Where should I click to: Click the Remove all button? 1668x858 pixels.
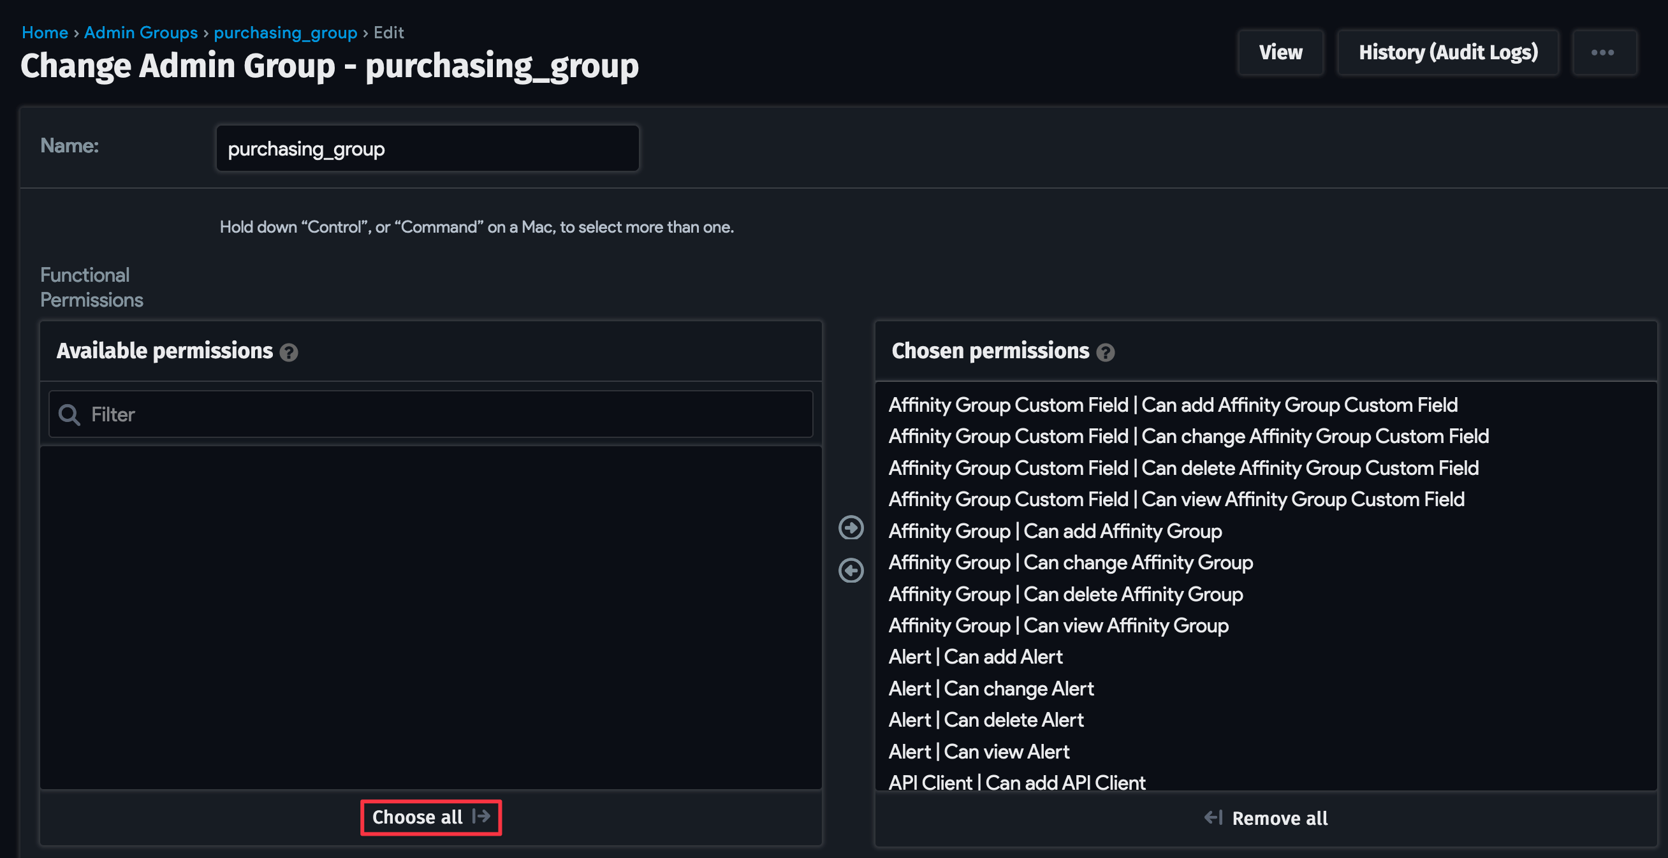click(x=1279, y=818)
